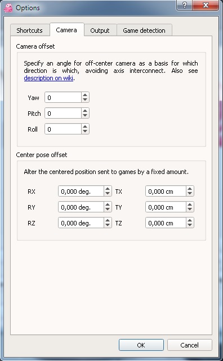223x361 pixels.
Task: Click the Pitch value field
Action: coord(63,114)
